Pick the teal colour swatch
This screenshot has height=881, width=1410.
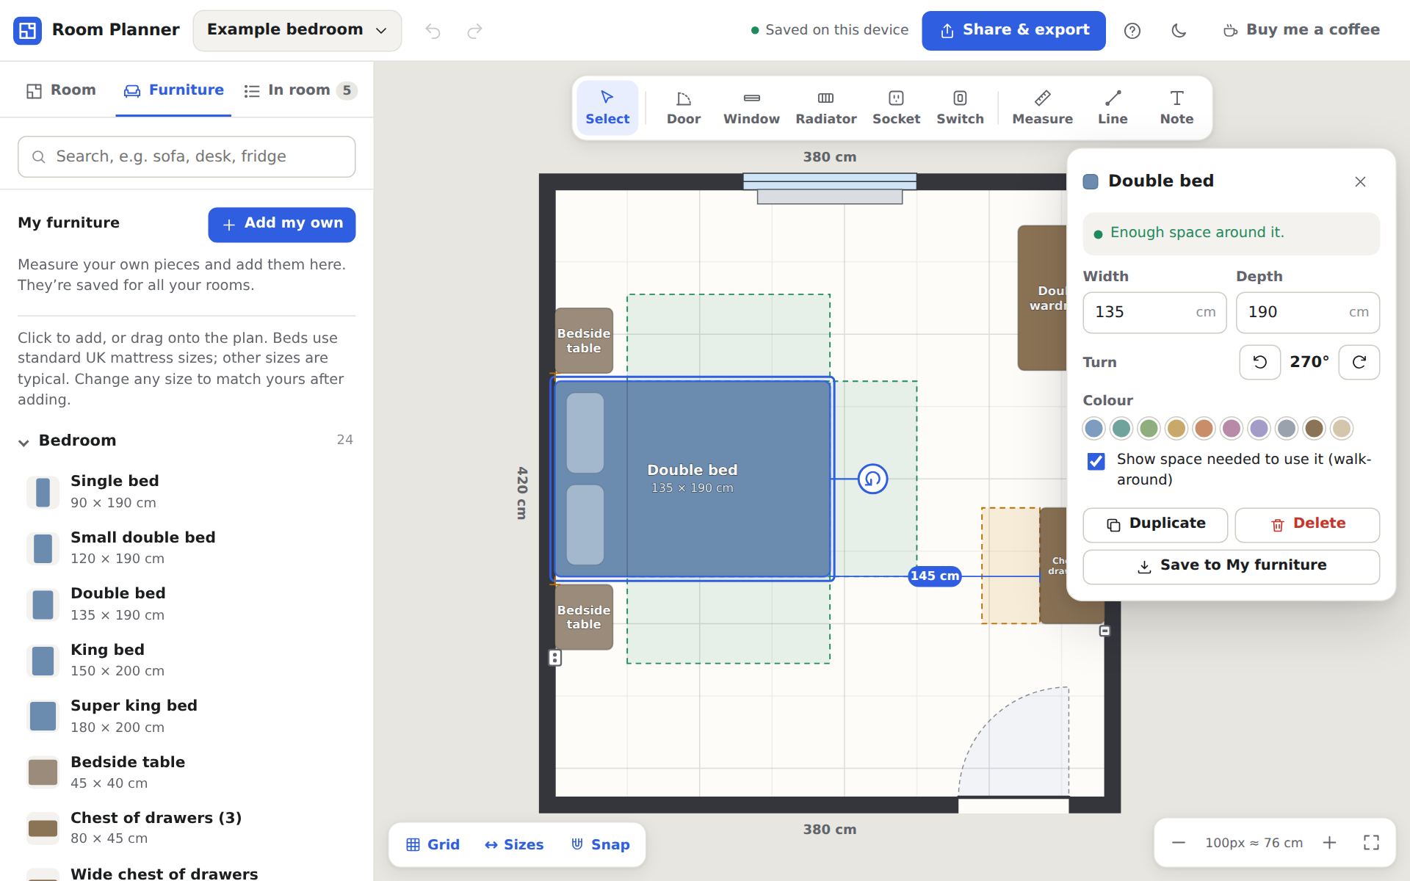coord(1121,429)
